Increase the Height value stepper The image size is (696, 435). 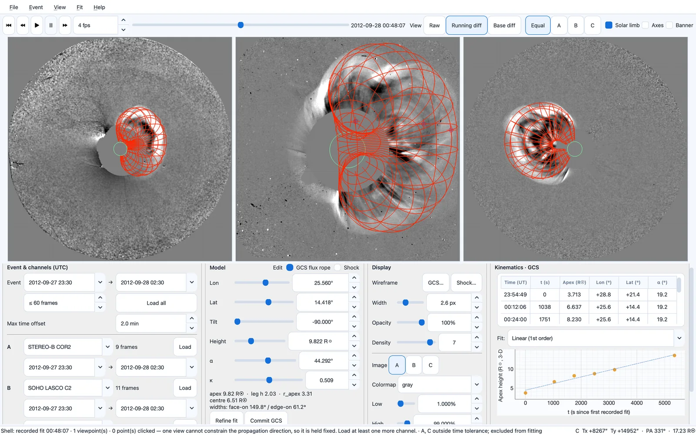[x=354, y=336]
